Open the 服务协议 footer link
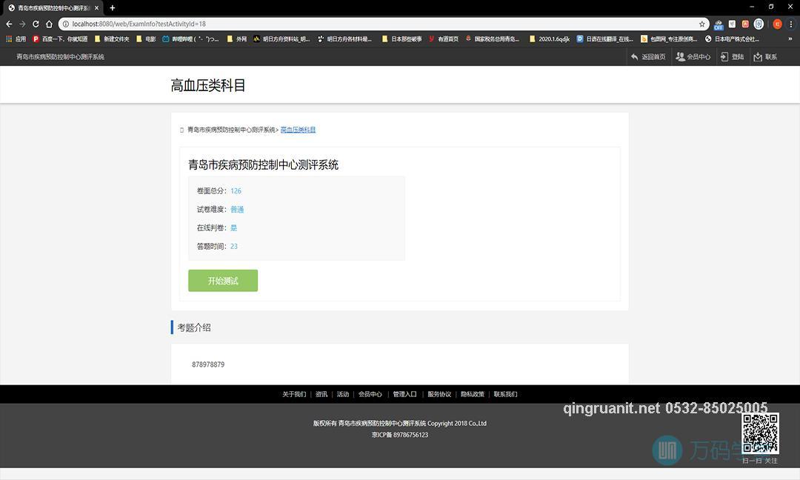The image size is (800, 480). tap(439, 394)
